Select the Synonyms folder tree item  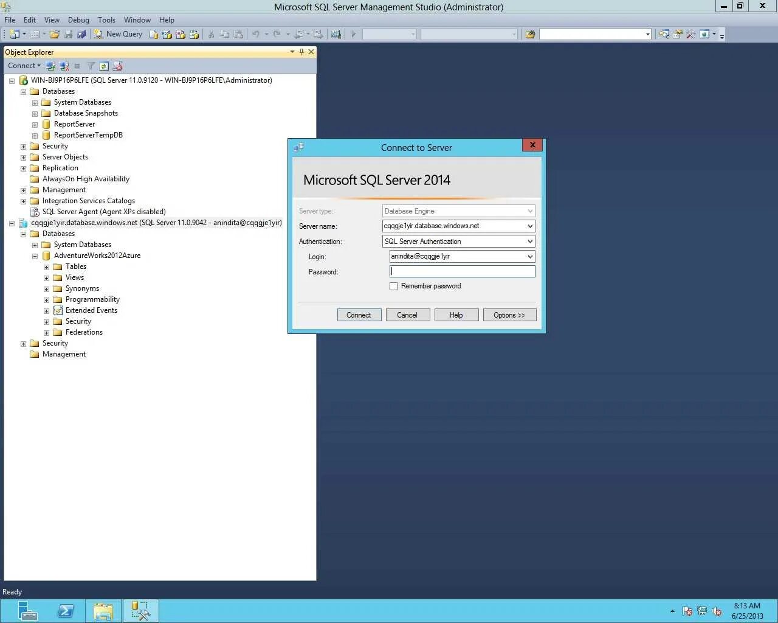pyautogui.click(x=82, y=288)
